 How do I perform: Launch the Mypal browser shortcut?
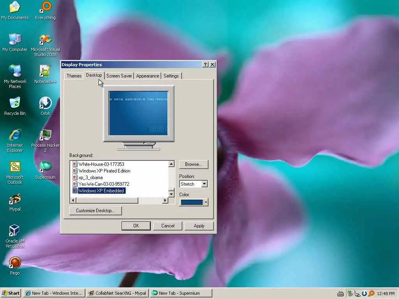point(15,202)
